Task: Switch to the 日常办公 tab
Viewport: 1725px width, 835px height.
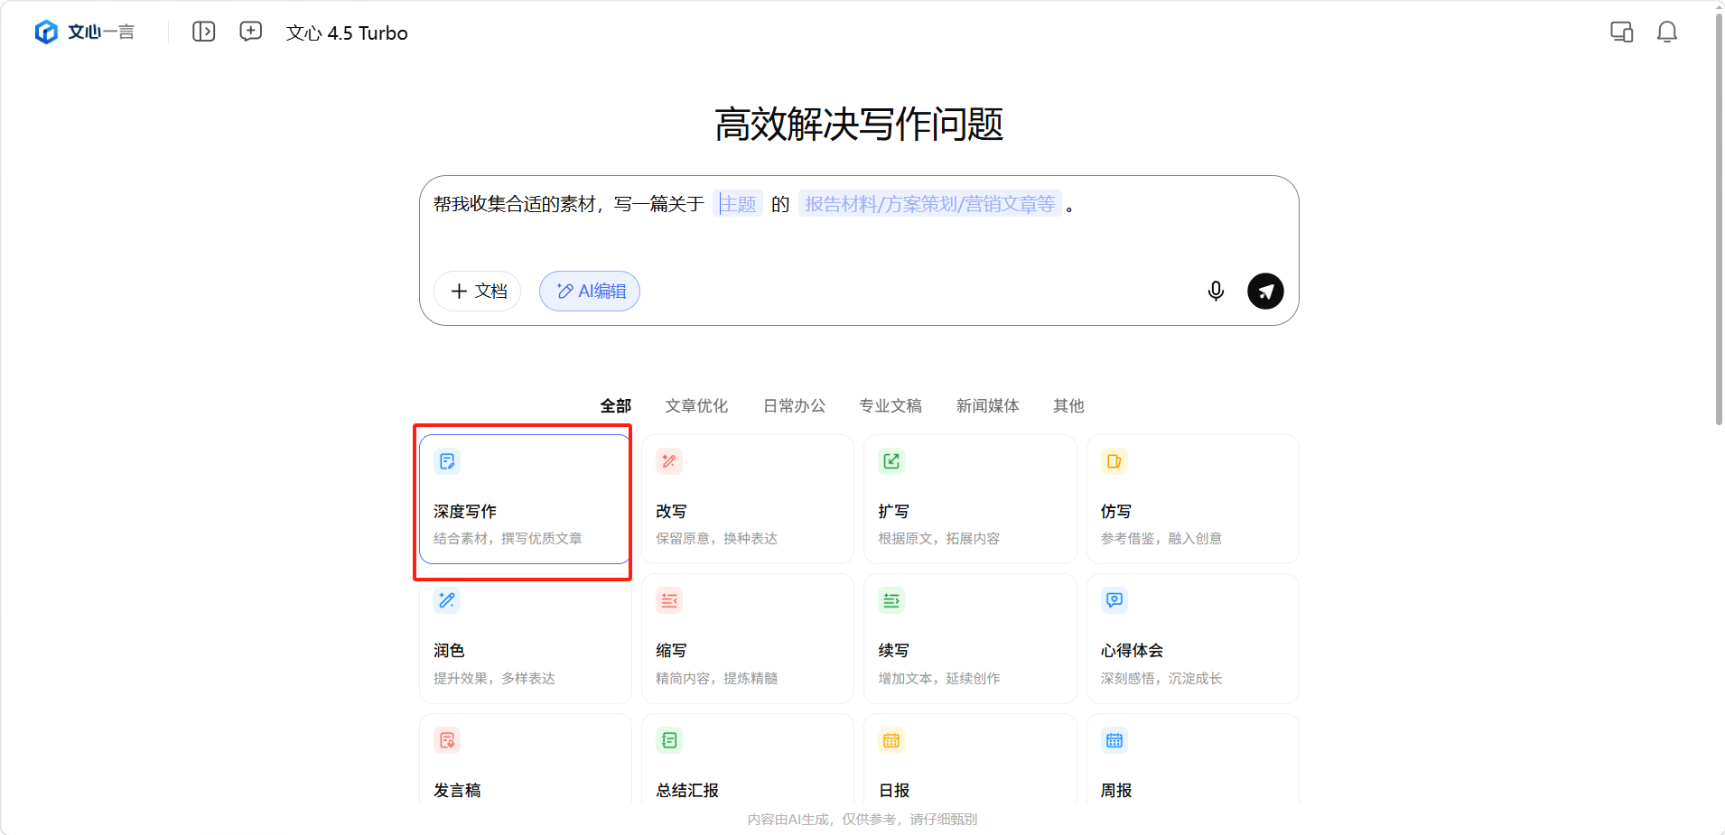Action: pos(794,405)
